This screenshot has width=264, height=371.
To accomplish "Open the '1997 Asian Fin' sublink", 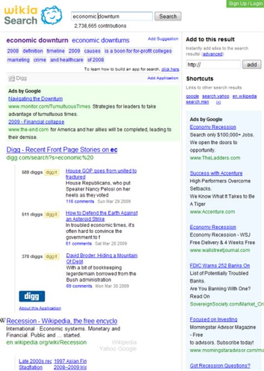I will point(70,361).
